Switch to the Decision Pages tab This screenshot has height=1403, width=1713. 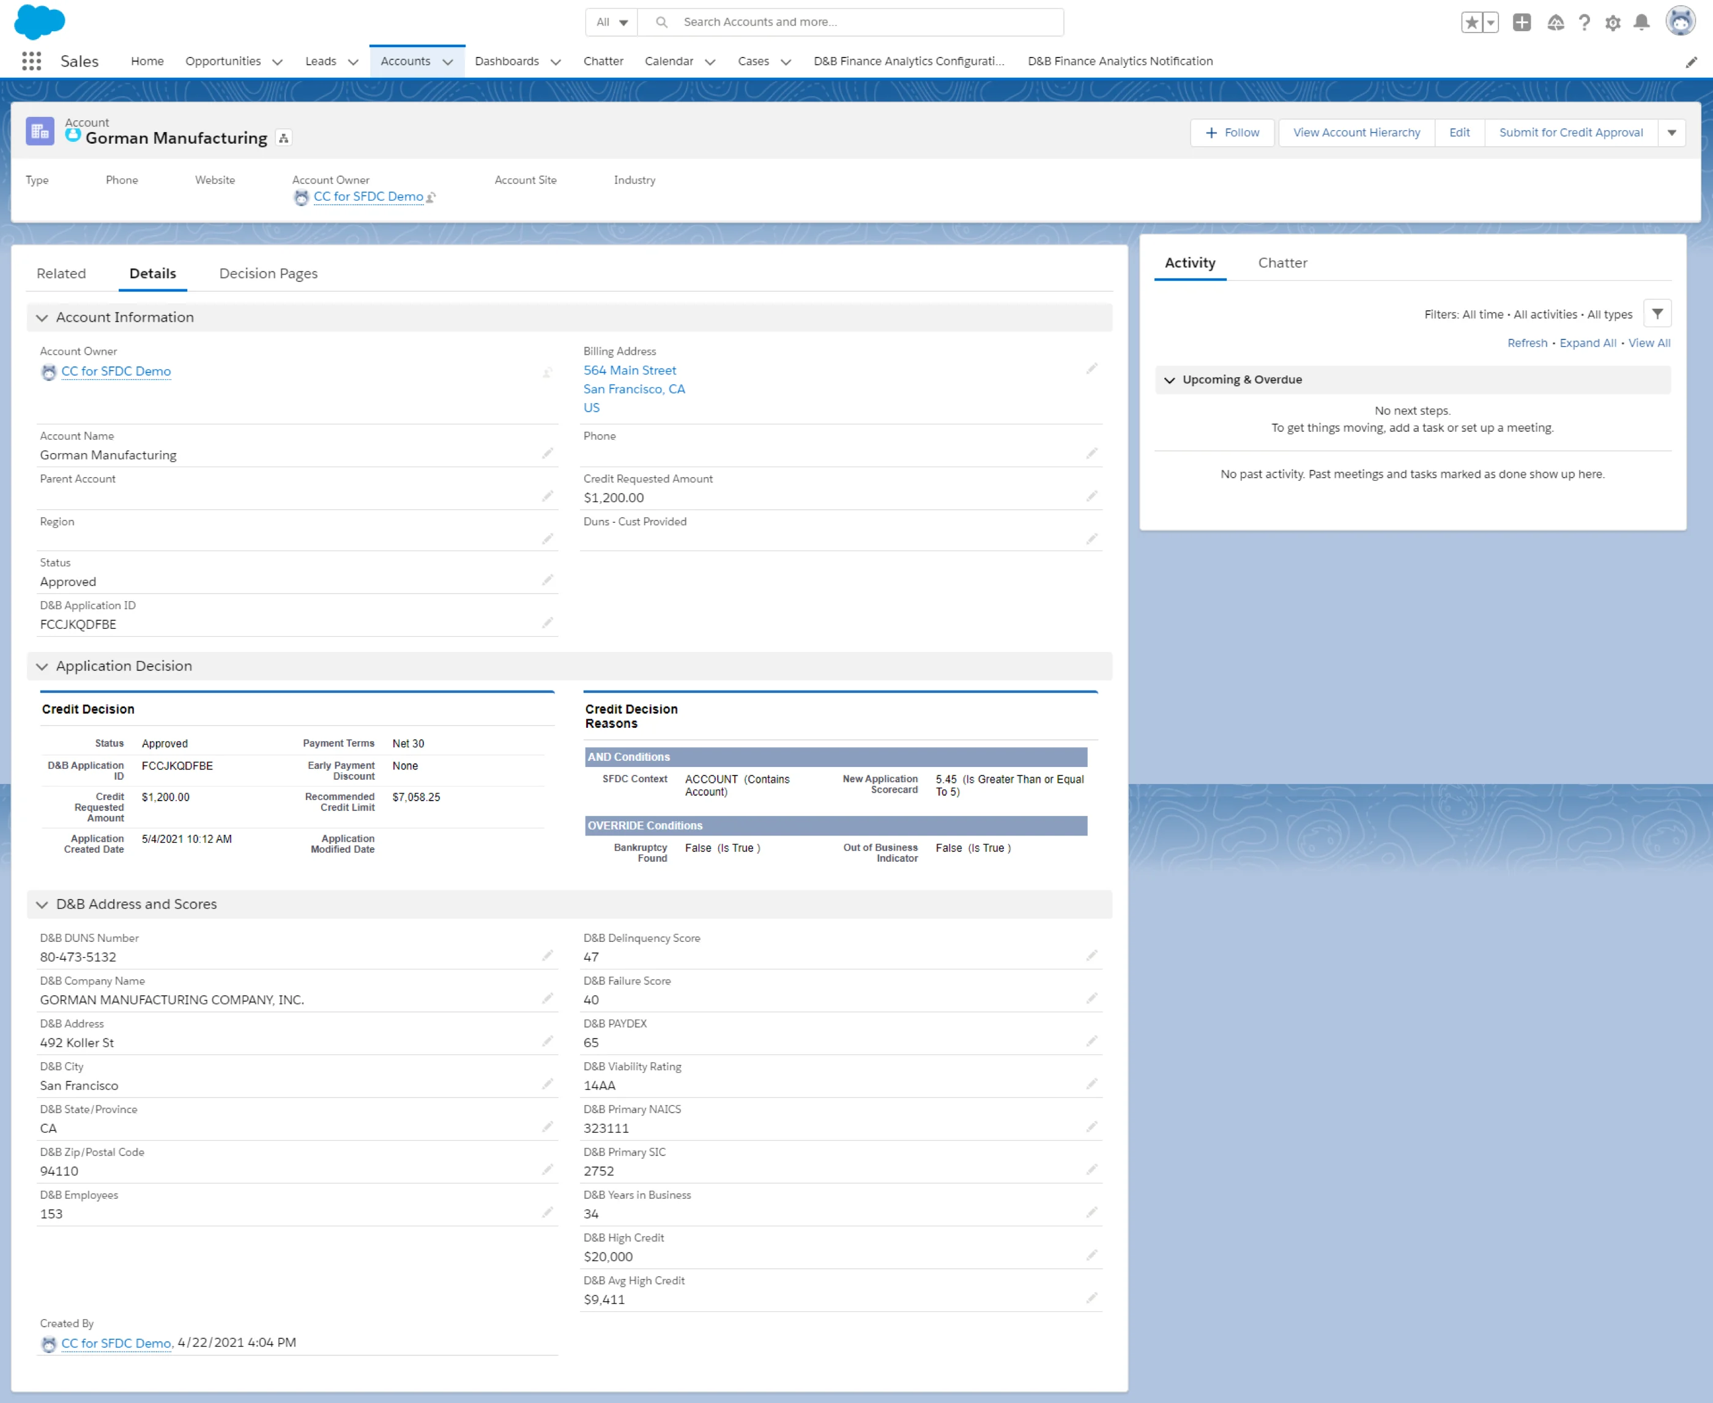[269, 273]
